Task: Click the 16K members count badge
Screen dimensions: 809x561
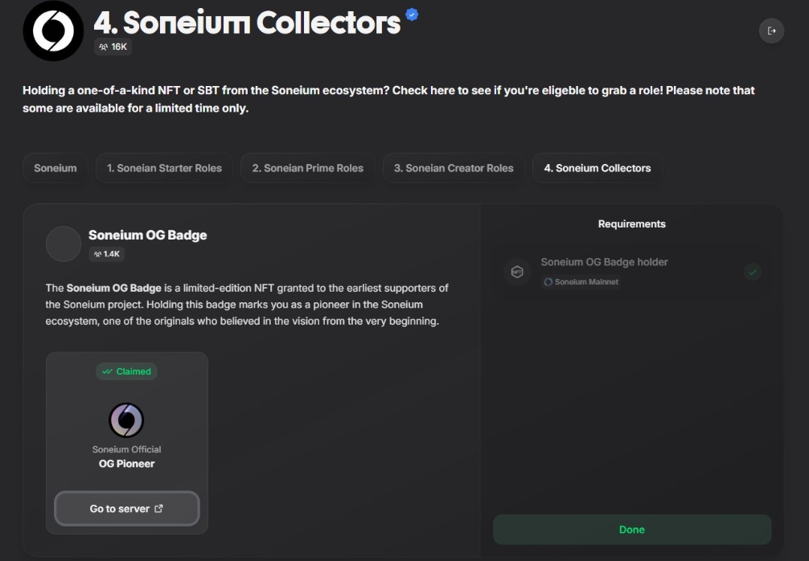Action: (x=113, y=47)
